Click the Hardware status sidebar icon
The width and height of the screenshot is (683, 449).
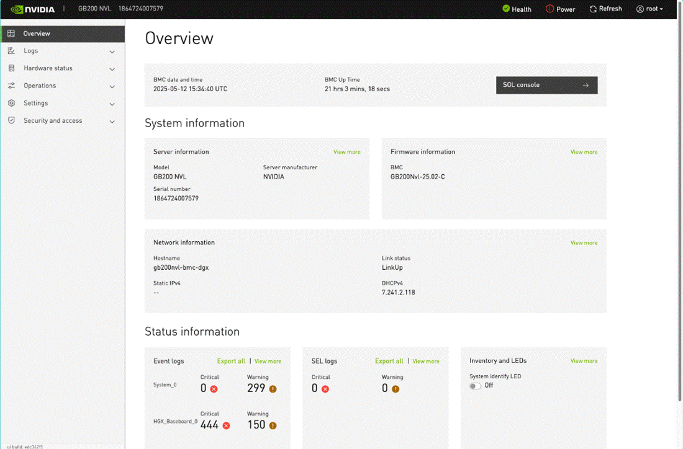(11, 68)
